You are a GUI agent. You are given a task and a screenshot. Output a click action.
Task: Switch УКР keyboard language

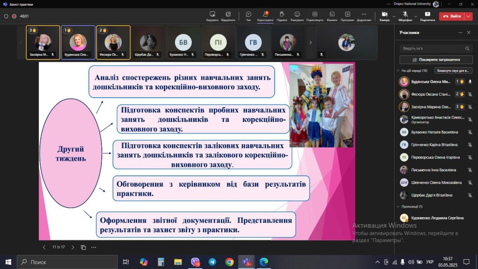tap(429, 262)
